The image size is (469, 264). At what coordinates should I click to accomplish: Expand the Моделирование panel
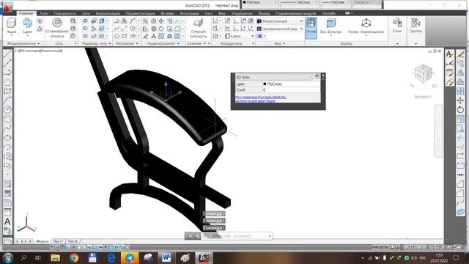click(x=23, y=43)
